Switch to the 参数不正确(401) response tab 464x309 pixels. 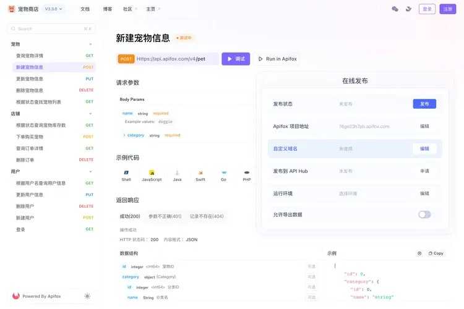165,216
